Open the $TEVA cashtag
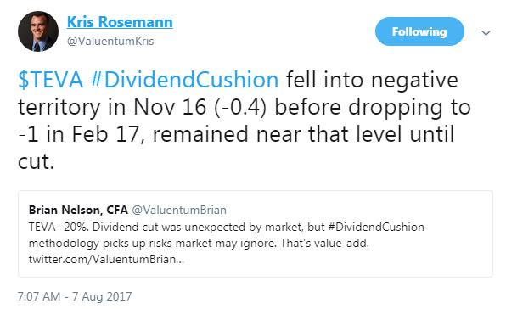 tap(51, 80)
